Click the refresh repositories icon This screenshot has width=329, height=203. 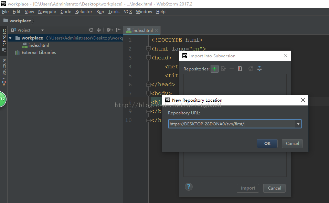(251, 69)
